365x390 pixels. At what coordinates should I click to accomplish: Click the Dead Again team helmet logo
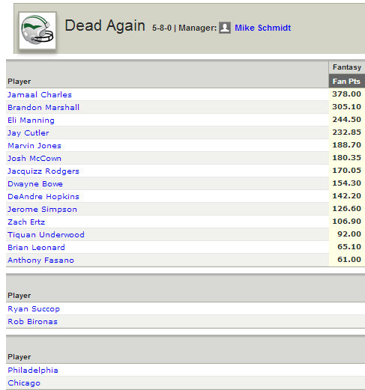coord(37,30)
